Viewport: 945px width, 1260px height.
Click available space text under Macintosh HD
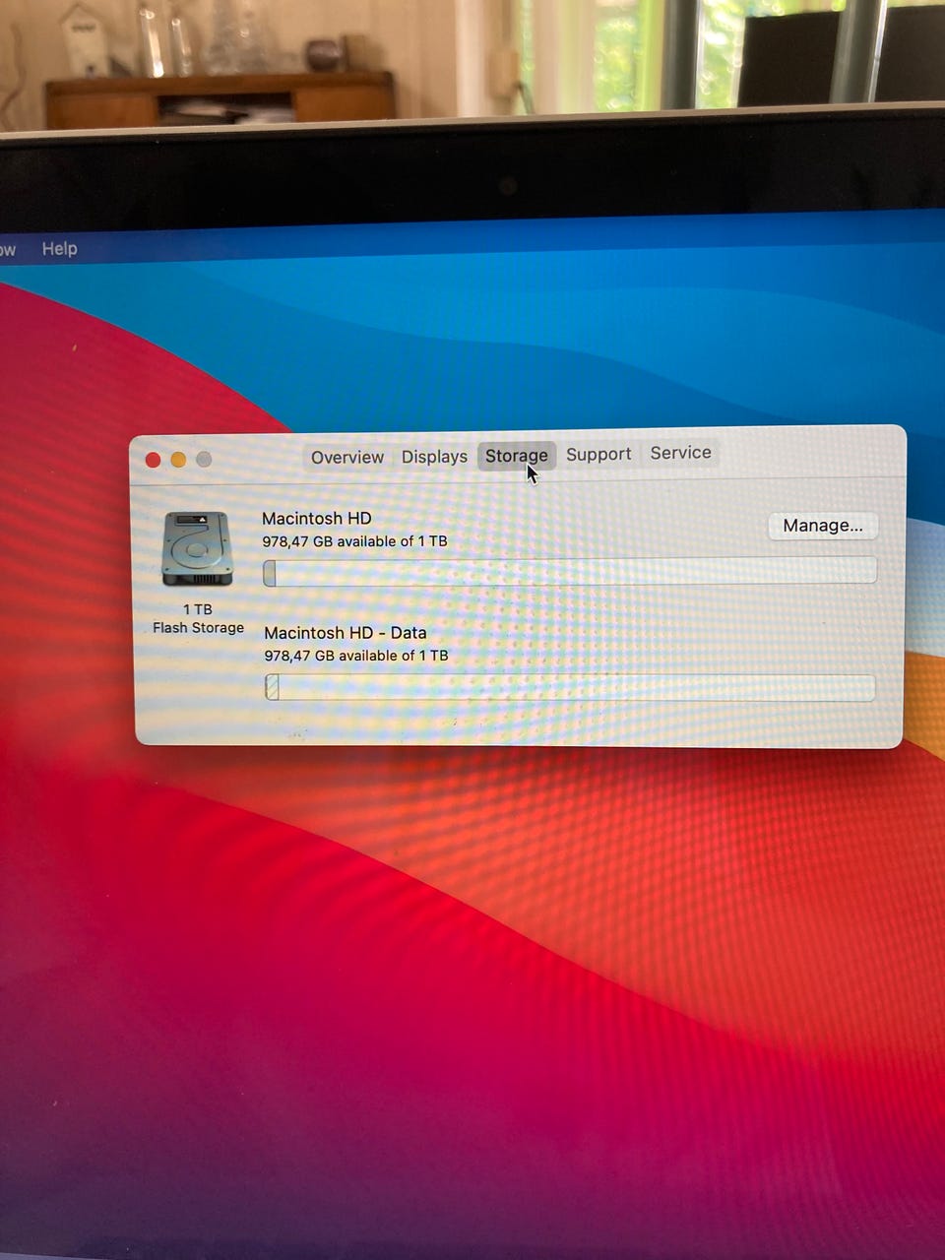(x=354, y=541)
